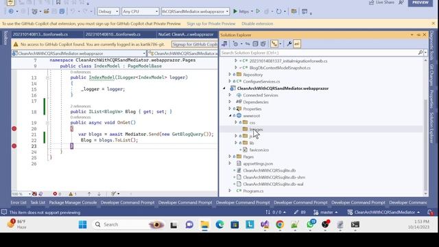Select the images folder in wwwroot

(256, 130)
